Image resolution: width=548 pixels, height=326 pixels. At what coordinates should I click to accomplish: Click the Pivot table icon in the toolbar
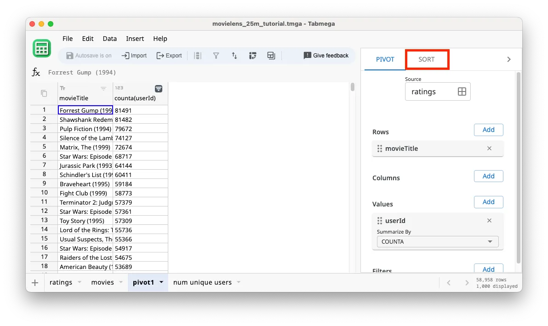(252, 55)
